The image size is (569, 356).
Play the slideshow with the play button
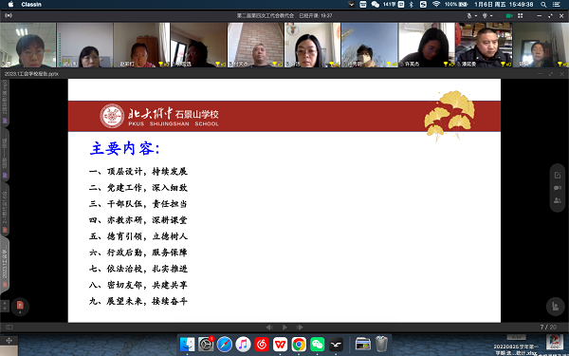coord(284,328)
